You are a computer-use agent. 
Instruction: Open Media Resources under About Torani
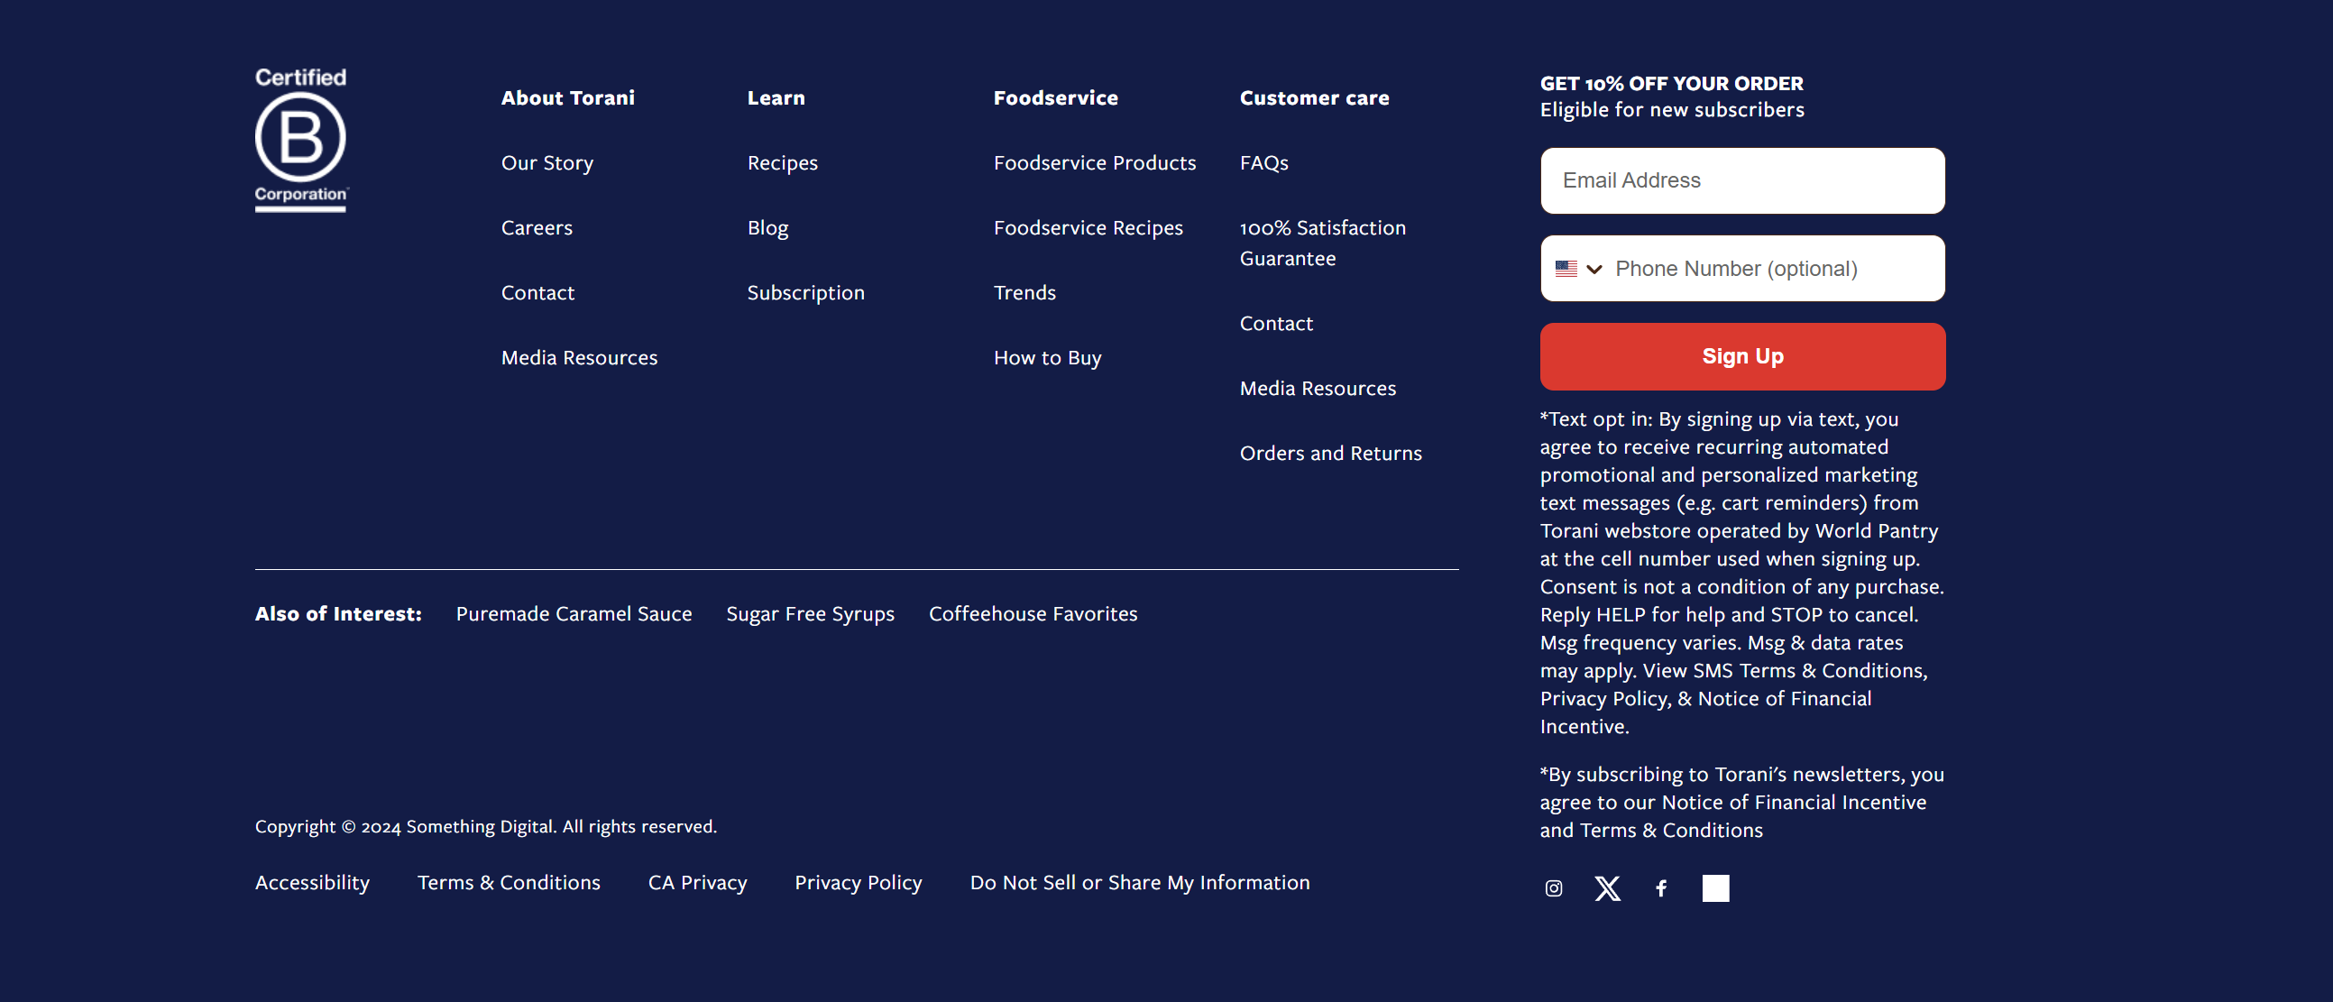coord(579,358)
